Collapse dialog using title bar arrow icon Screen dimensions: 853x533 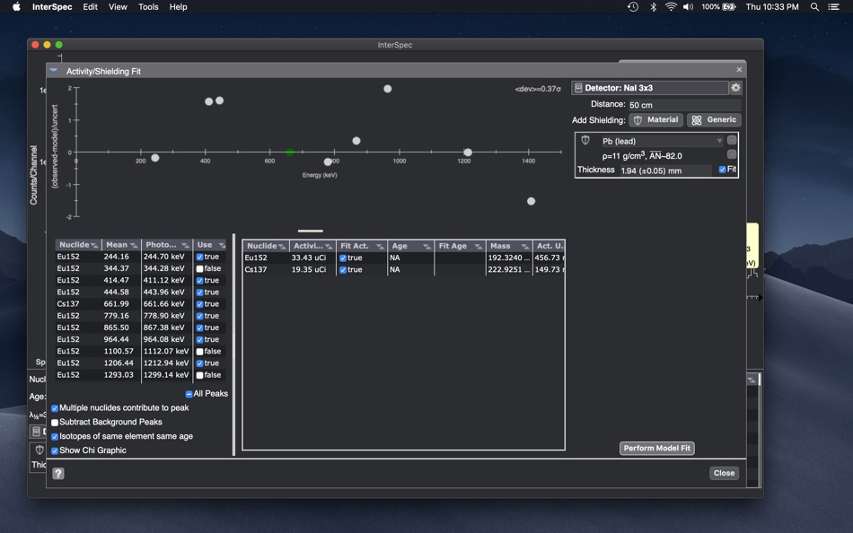54,70
